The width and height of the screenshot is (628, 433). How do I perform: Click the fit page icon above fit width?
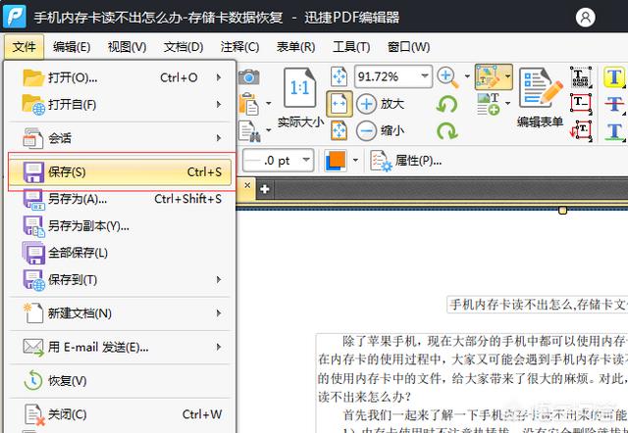(339, 76)
